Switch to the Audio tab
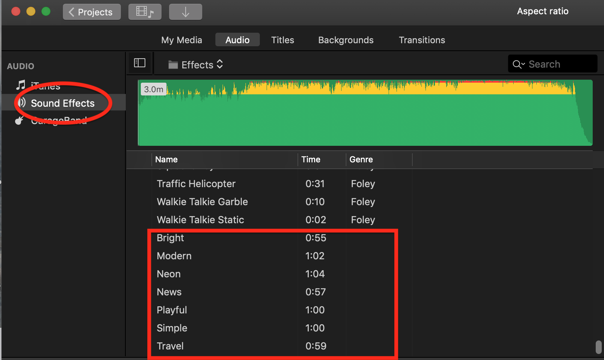The image size is (604, 360). click(238, 40)
